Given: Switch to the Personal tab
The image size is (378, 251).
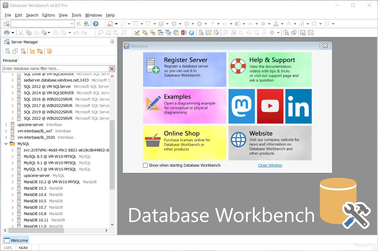Looking at the screenshot, I should [x=10, y=61].
